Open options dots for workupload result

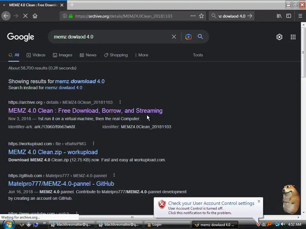point(94,143)
